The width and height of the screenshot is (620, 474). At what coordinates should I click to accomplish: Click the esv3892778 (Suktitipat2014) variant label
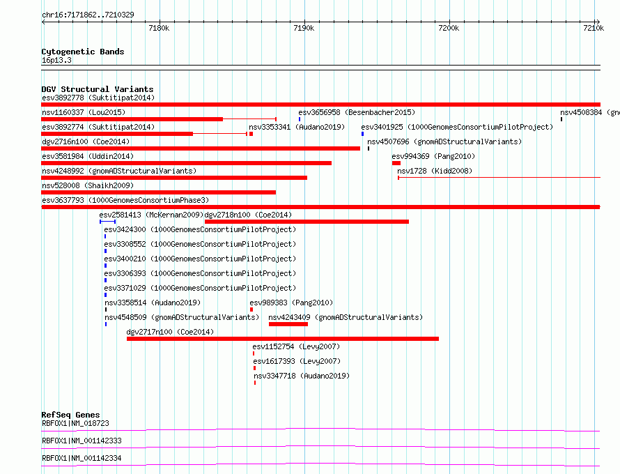coord(98,98)
